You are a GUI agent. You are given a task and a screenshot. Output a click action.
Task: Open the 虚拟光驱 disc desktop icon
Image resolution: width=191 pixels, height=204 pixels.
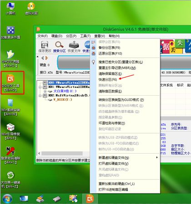(31, 9)
